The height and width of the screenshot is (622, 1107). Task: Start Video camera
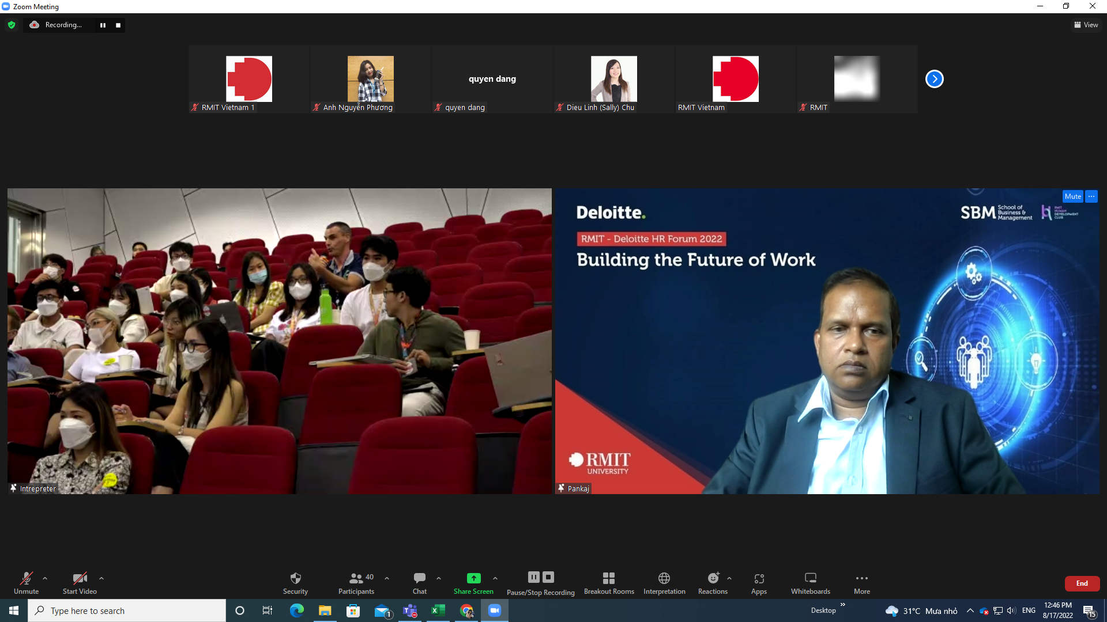click(x=80, y=583)
